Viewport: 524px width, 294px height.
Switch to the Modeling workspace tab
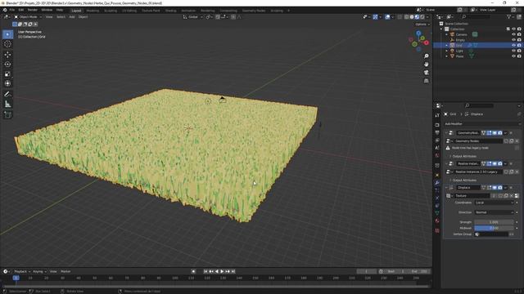click(93, 11)
